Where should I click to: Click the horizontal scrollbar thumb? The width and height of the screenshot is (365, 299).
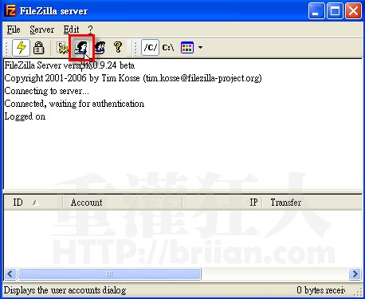[x=109, y=273]
